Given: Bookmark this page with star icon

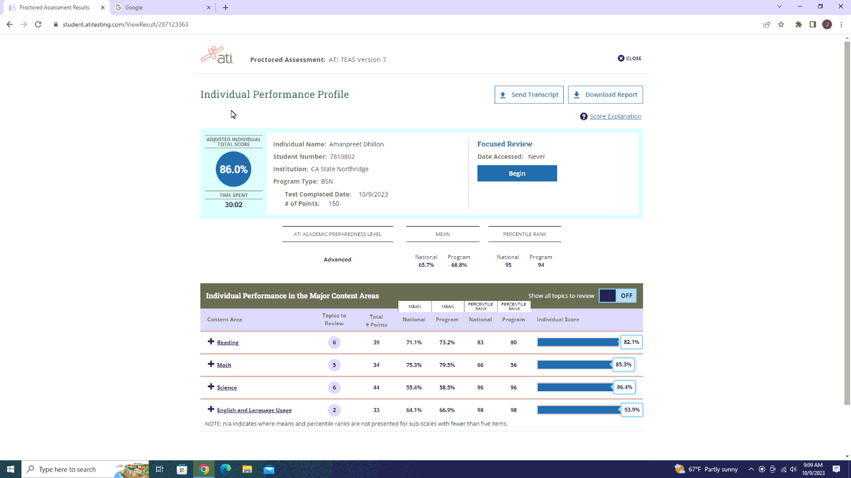Looking at the screenshot, I should tap(781, 24).
